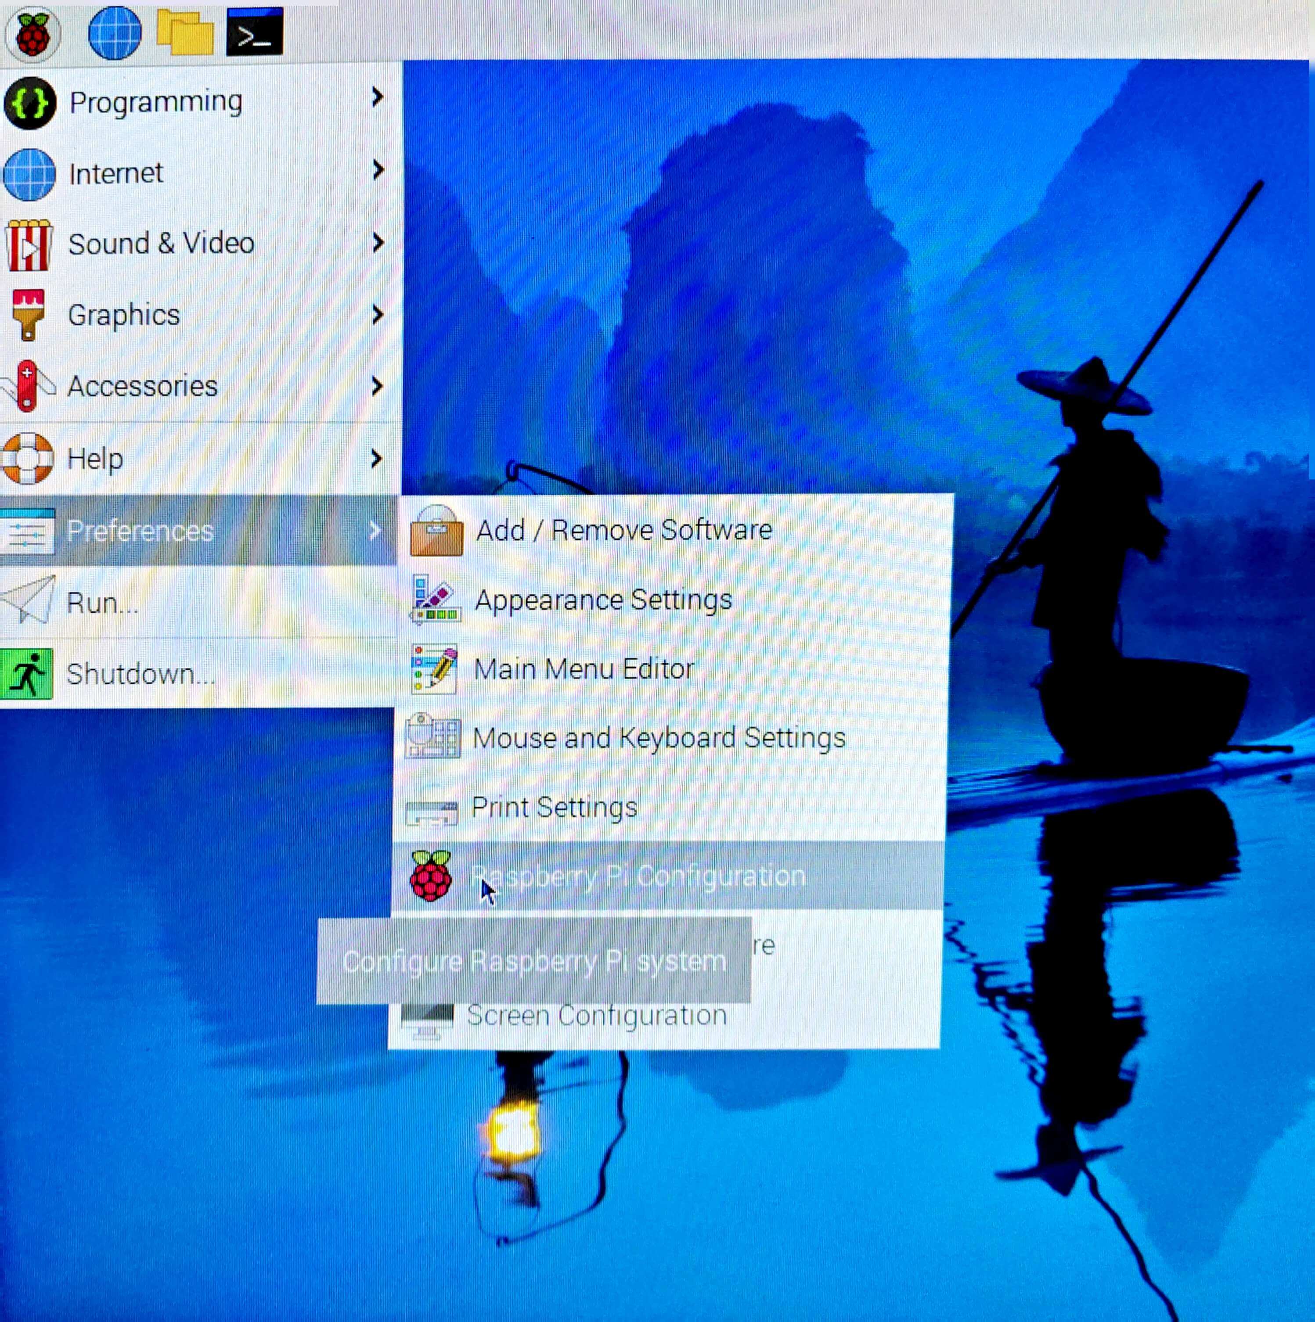Open the File Manager folder icon
Image resolution: width=1315 pixels, height=1322 pixels.
pos(185,33)
